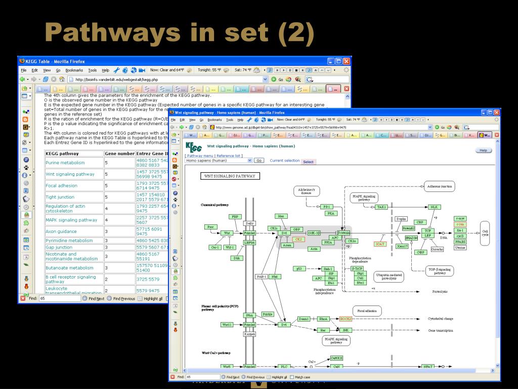
Task: Close find bar in KEGG Table window
Action: click(x=23, y=298)
